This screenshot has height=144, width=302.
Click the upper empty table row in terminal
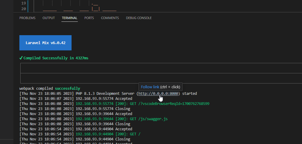point(161,68)
